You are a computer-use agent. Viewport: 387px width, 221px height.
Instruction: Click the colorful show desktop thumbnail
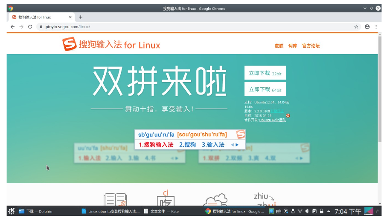369,211
